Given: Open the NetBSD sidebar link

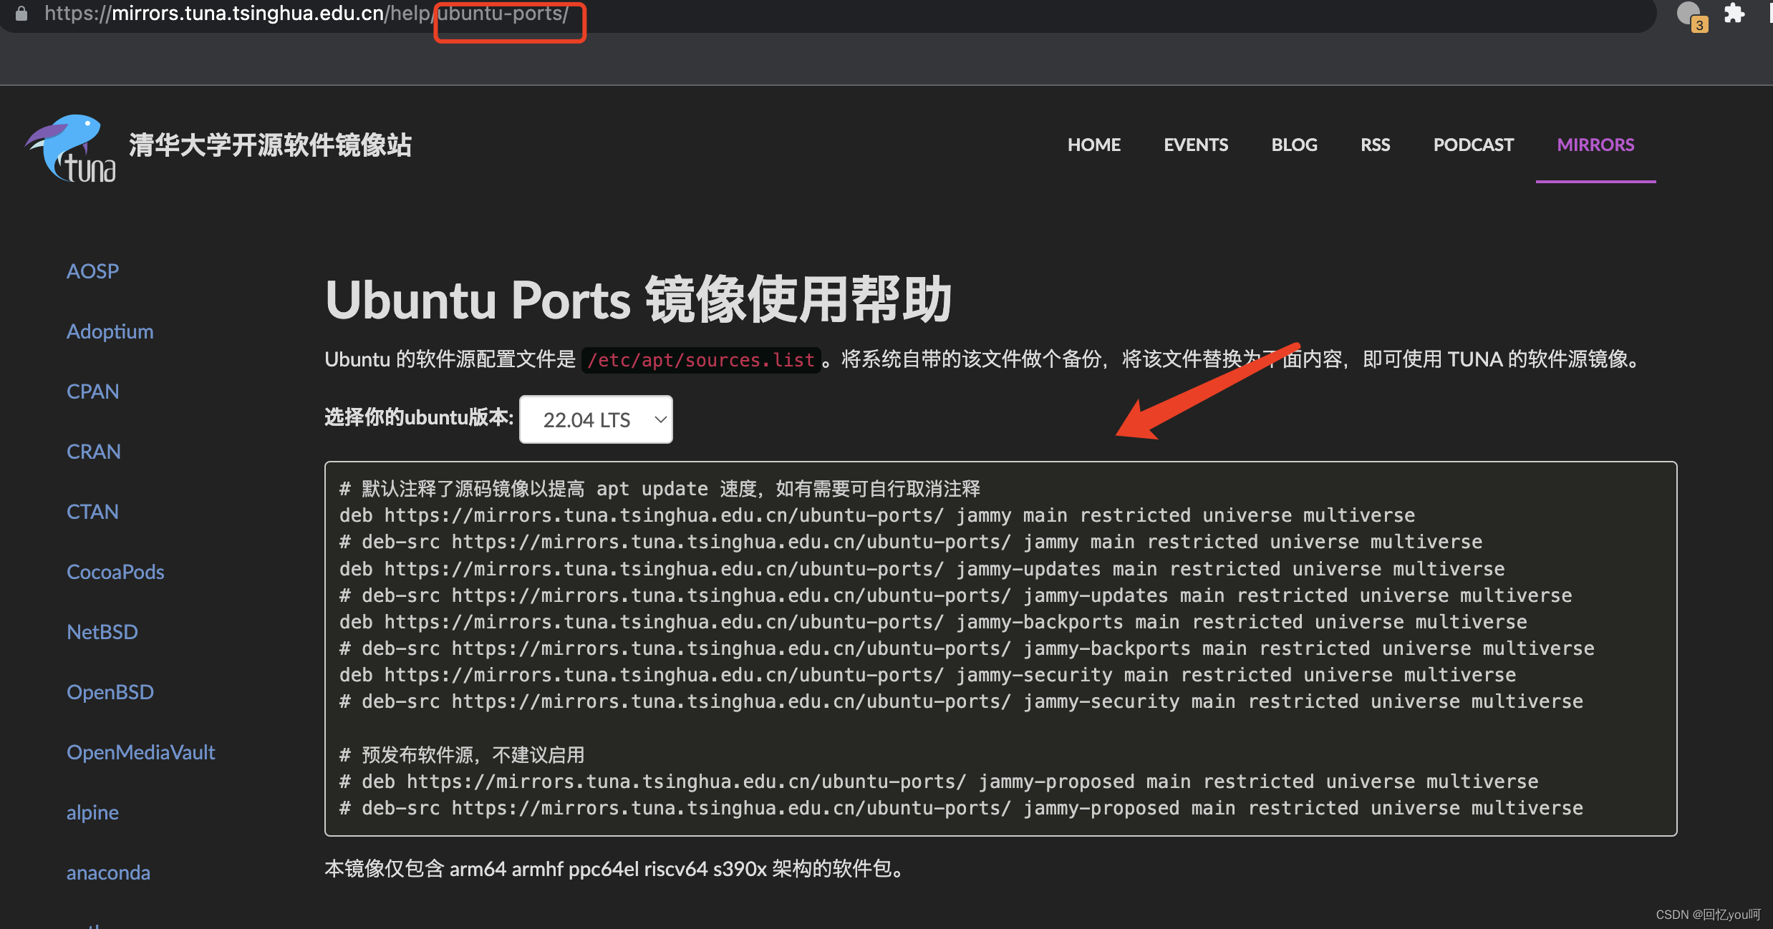Looking at the screenshot, I should pyautogui.click(x=102, y=632).
